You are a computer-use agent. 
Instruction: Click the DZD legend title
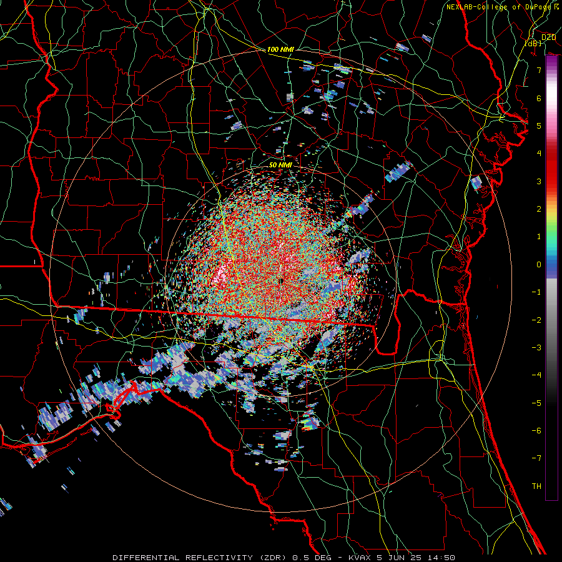(x=548, y=37)
